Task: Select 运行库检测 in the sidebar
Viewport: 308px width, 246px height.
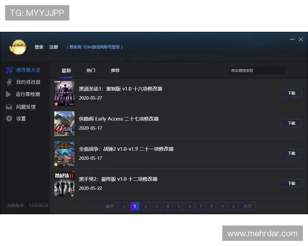Action: click(28, 94)
